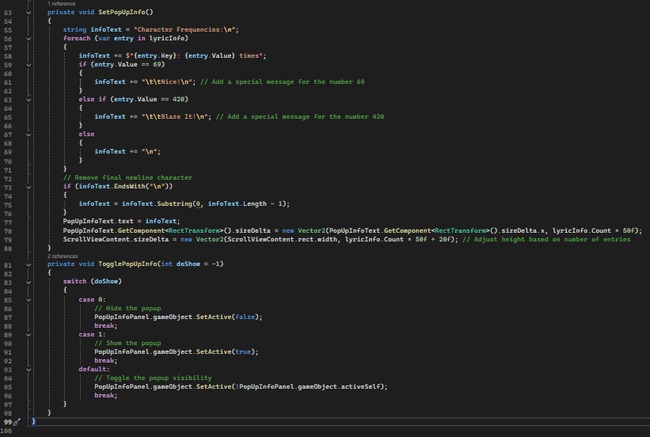This screenshot has width=650, height=437.
Task: Fold the if entry.Value == 69 block
Action: click(x=30, y=63)
